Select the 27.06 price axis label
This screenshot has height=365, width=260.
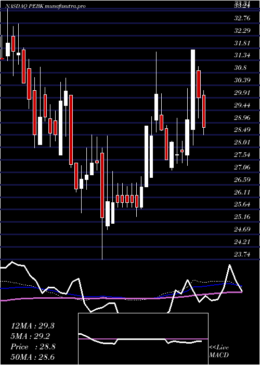(x=242, y=167)
